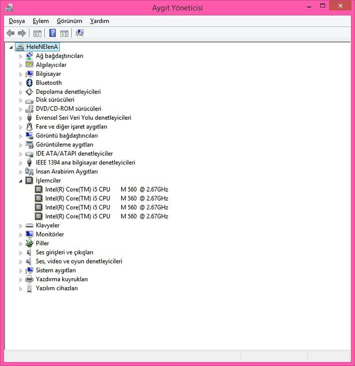The height and width of the screenshot is (366, 355).
Task: Click the Yazdırma kuyrukları printer icon
Action: (29, 279)
